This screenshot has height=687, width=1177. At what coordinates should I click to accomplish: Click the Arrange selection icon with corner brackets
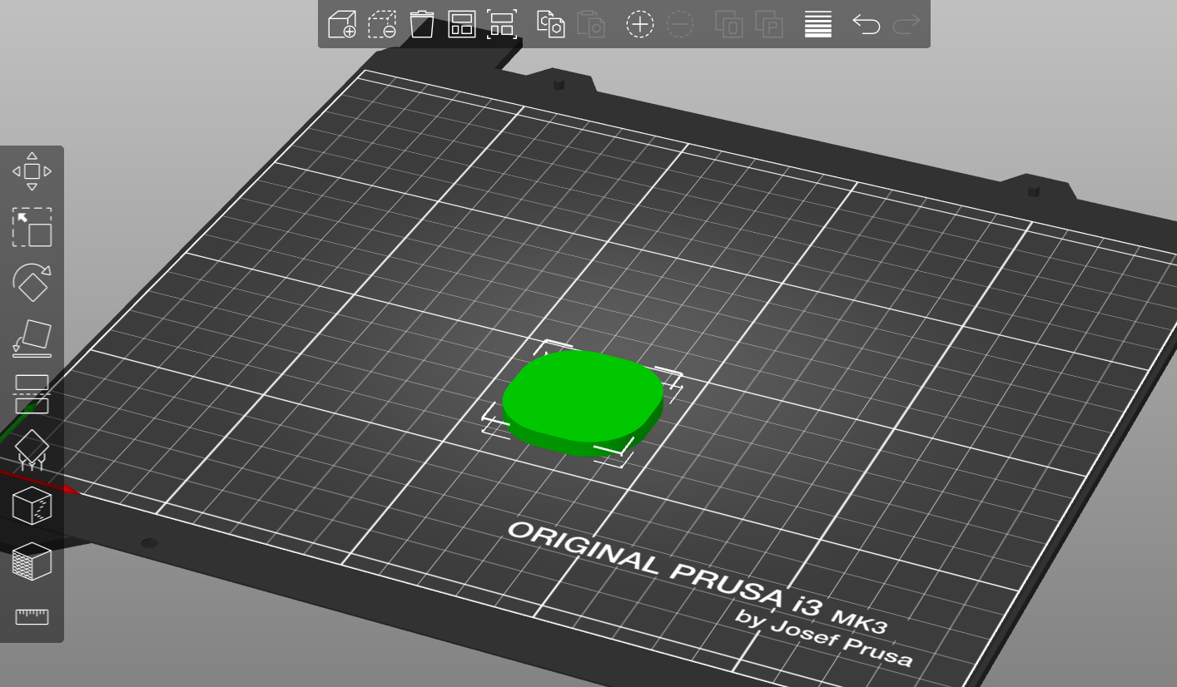(502, 24)
